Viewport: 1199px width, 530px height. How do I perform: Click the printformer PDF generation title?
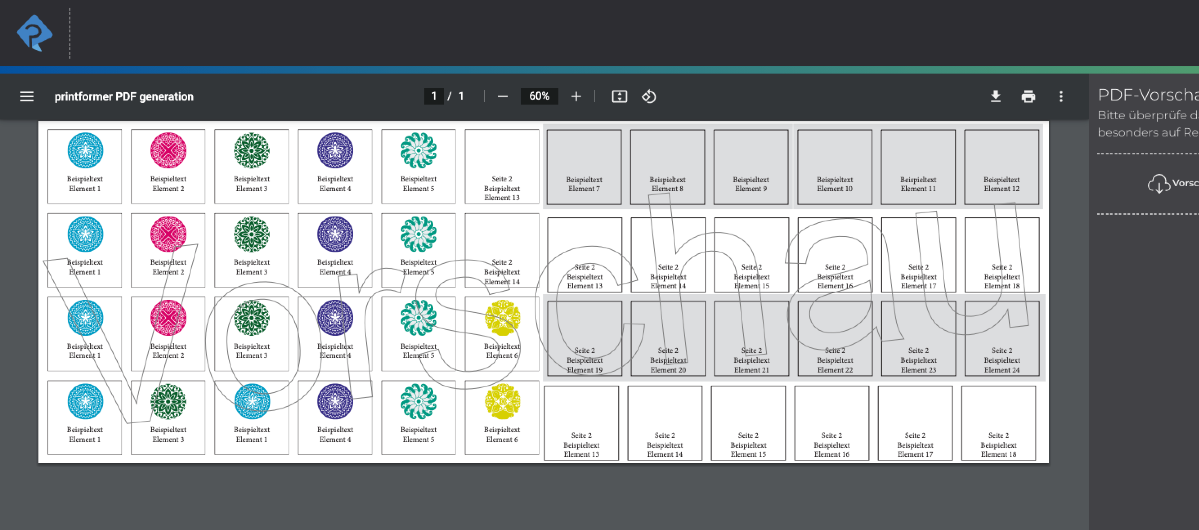124,96
